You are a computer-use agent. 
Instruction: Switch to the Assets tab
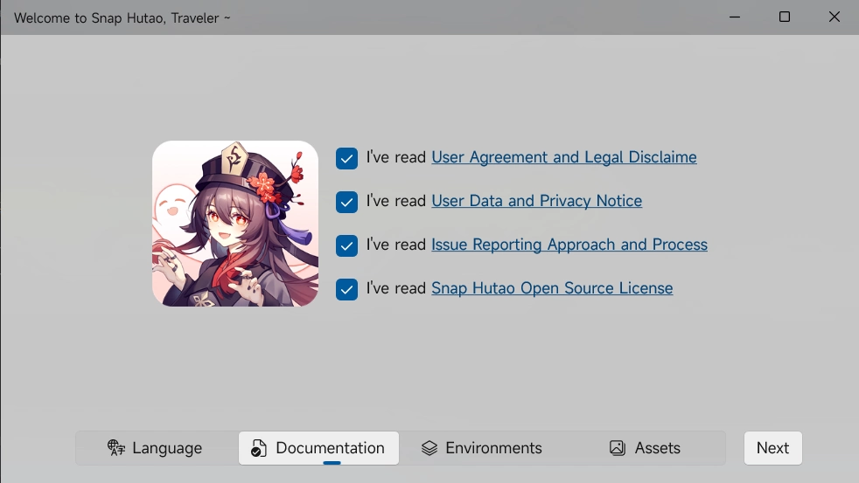(644, 448)
